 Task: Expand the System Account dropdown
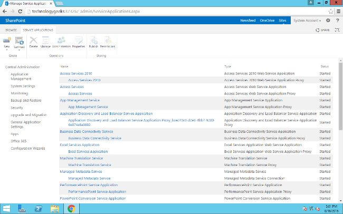pos(307,21)
